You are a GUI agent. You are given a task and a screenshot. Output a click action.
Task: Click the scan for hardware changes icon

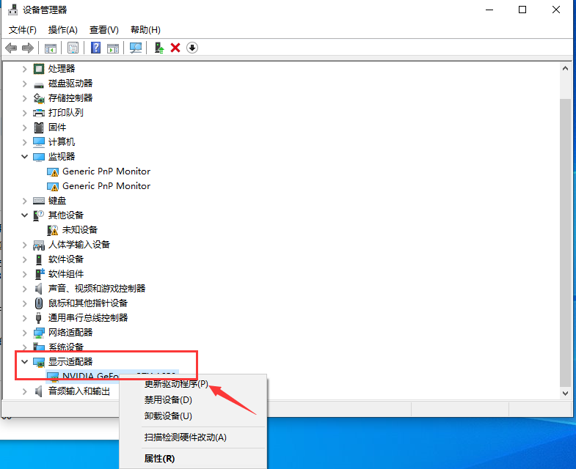(x=136, y=48)
